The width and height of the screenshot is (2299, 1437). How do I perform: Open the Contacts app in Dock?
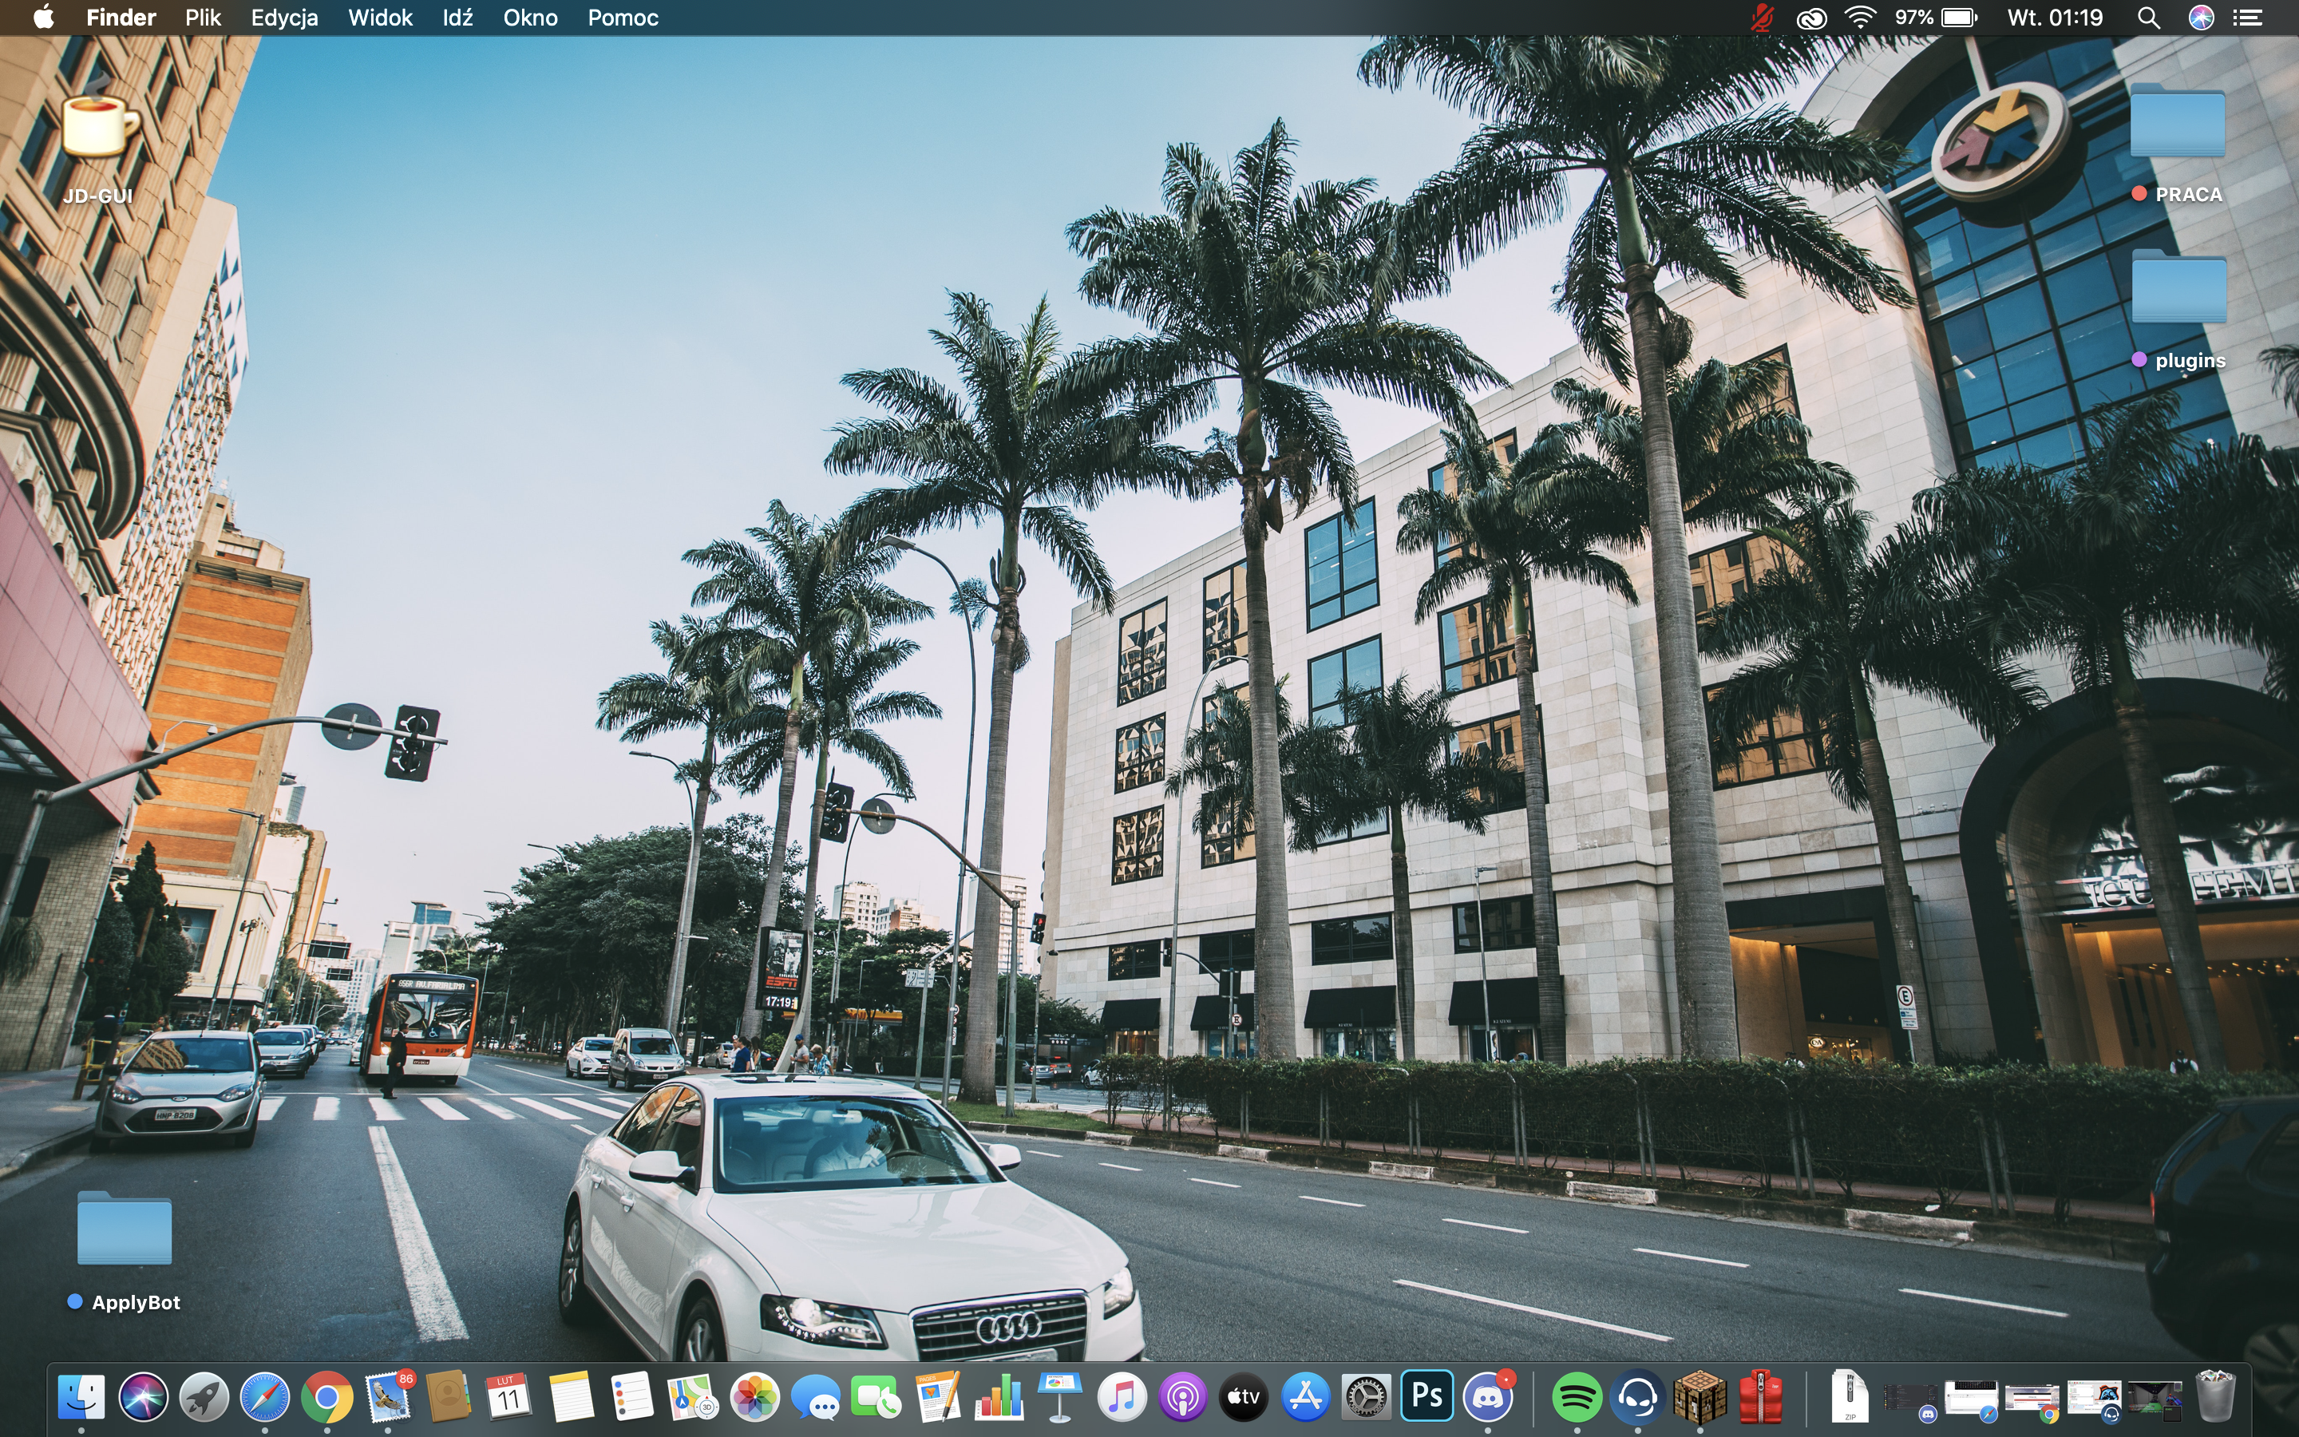[449, 1397]
